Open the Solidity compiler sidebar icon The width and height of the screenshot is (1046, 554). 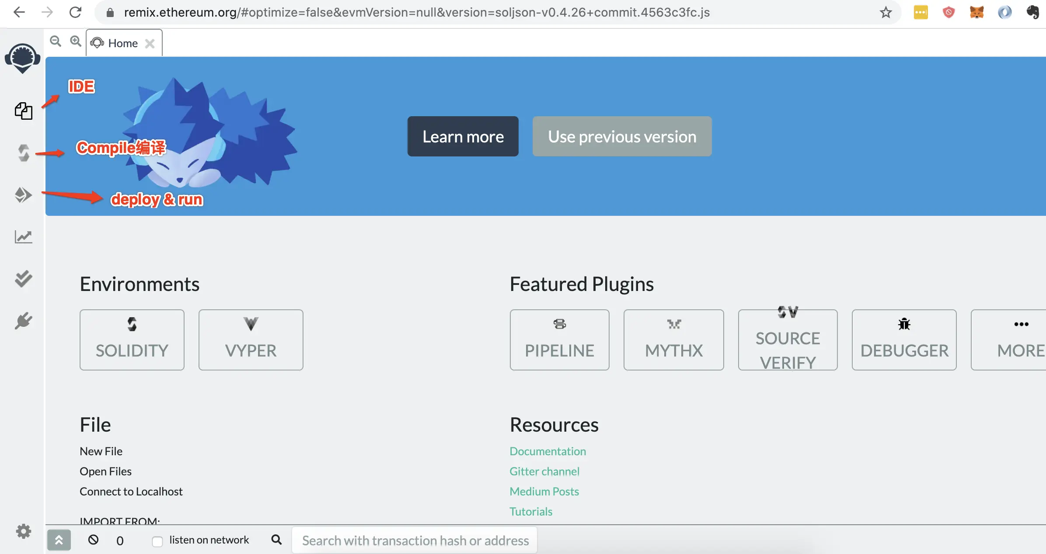tap(23, 153)
